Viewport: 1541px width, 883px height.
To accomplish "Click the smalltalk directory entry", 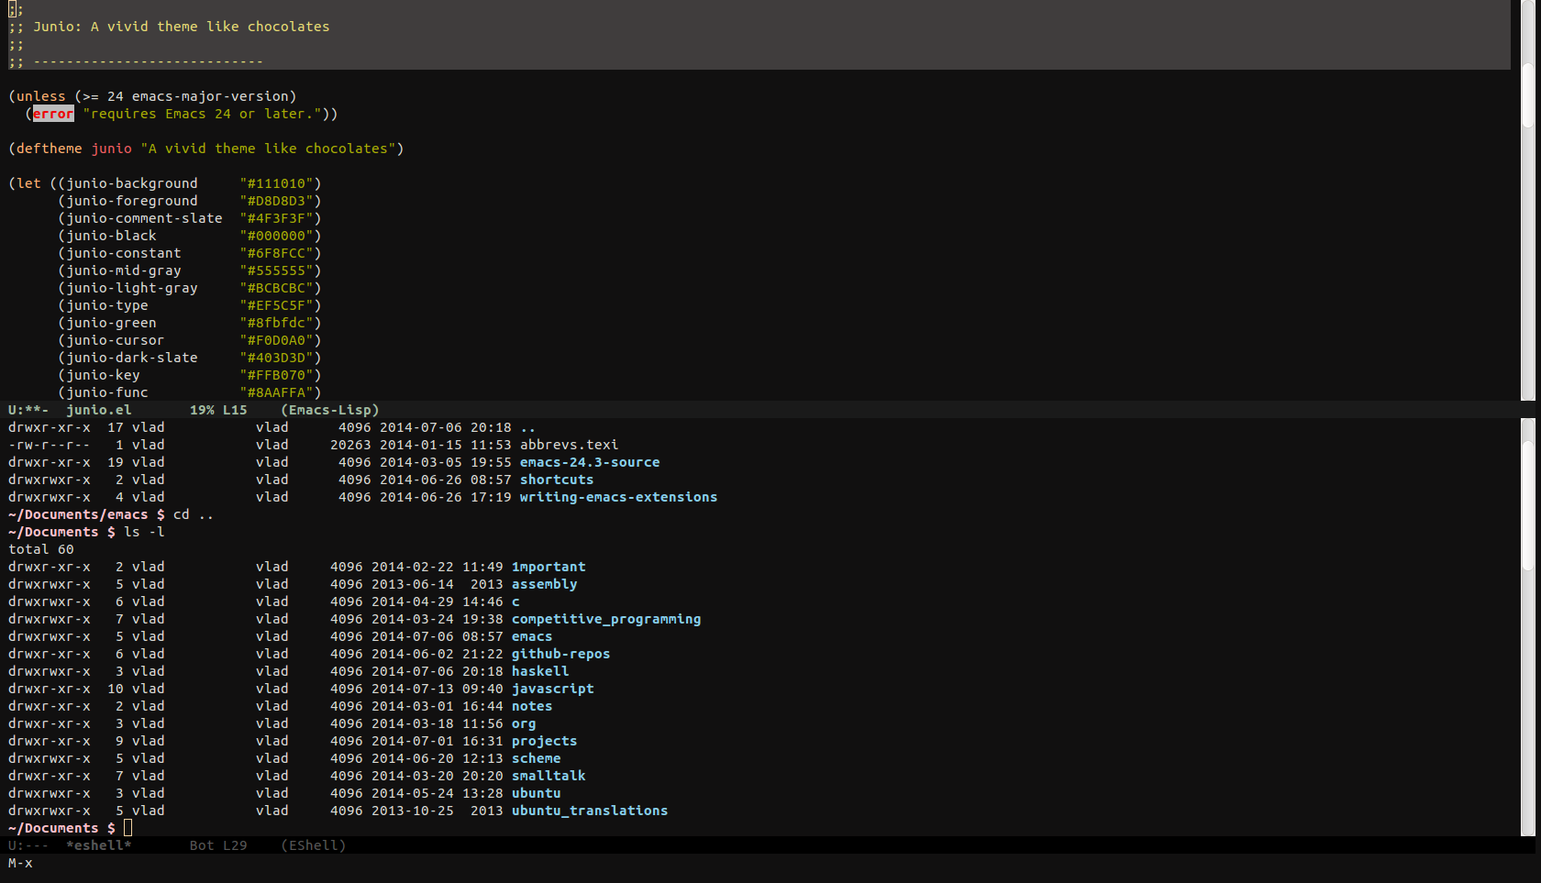I will [x=549, y=776].
